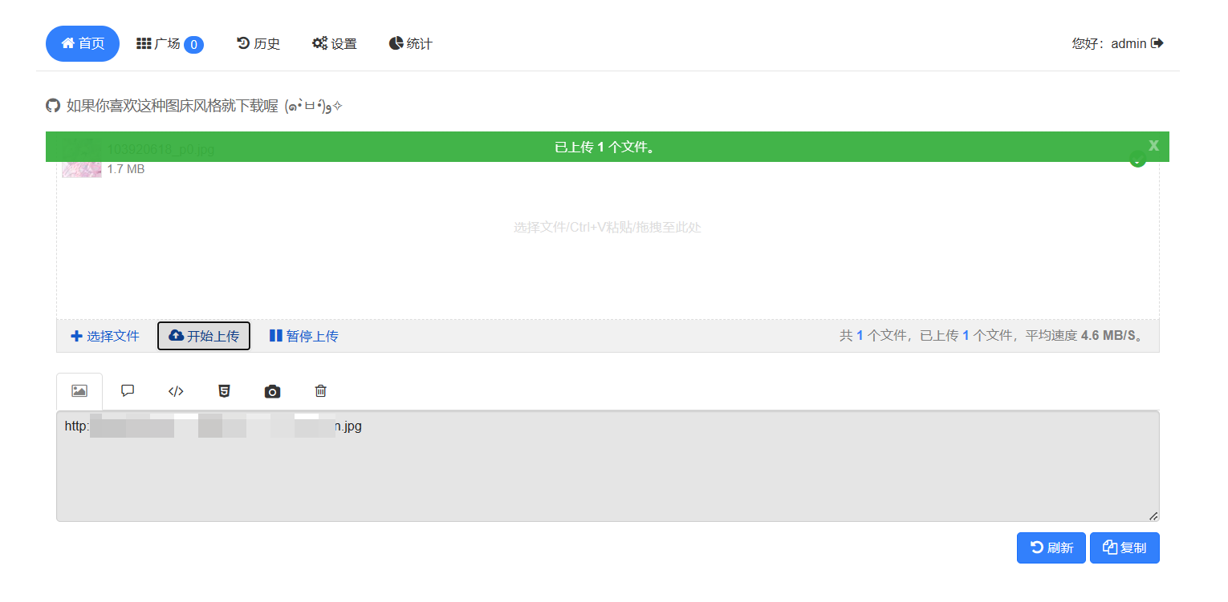Switch to the code brackets format tab
The height and width of the screenshot is (602, 1228).
pyautogui.click(x=176, y=391)
